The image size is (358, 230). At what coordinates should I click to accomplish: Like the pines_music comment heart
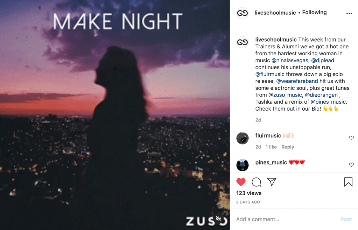(x=351, y=165)
